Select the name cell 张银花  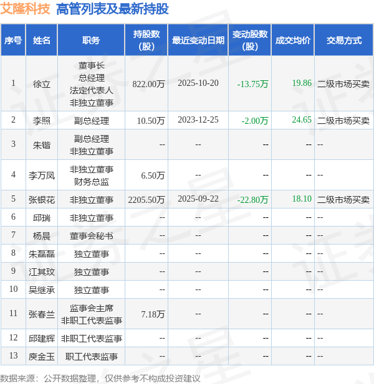pos(42,200)
